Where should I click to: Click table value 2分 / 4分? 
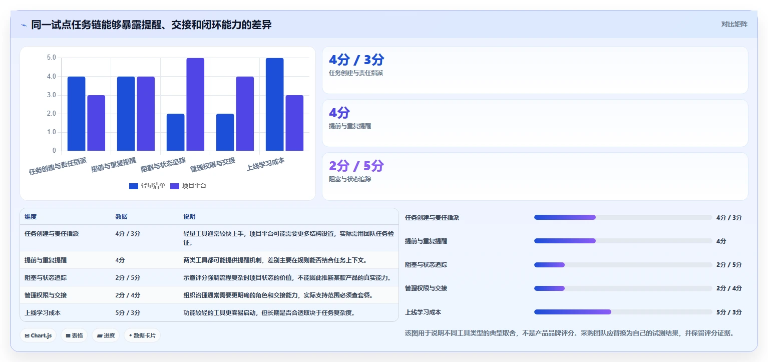128,295
